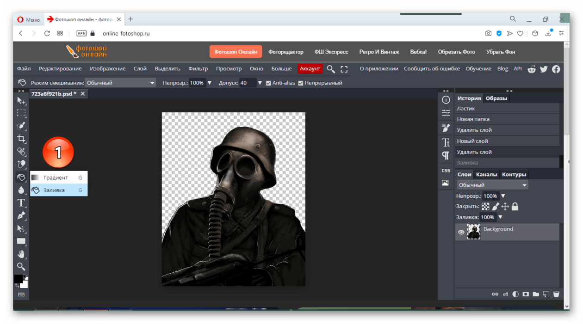Switch to the Каналы tab
This screenshot has width=583, height=324.
(486, 174)
